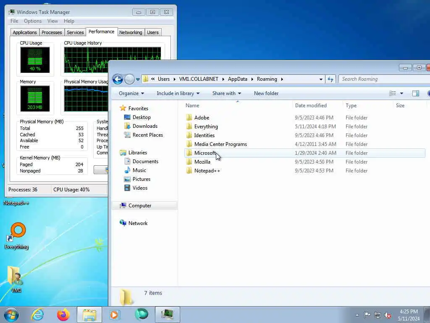Open Libraries in navigation pane
The height and width of the screenshot is (323, 430).
pos(134,152)
